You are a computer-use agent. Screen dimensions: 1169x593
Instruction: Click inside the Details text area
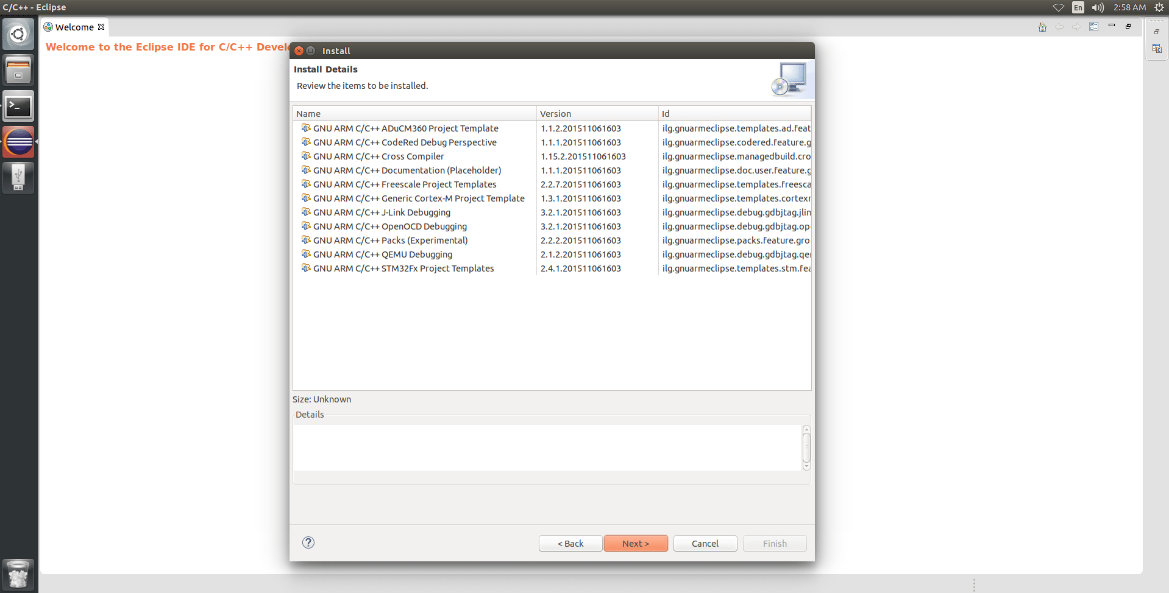click(547, 447)
